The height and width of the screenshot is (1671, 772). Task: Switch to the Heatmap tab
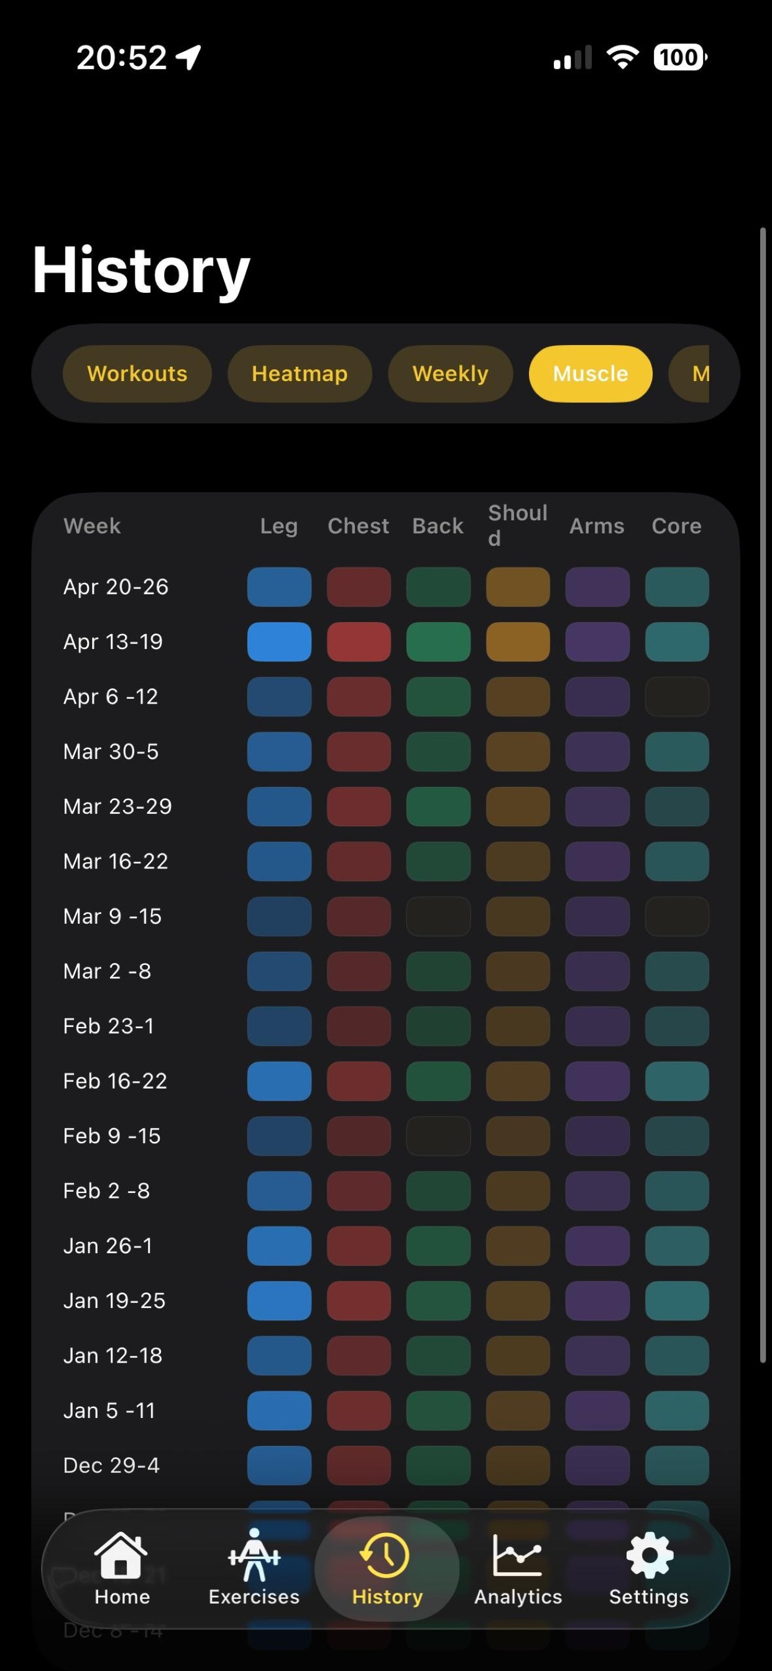300,374
